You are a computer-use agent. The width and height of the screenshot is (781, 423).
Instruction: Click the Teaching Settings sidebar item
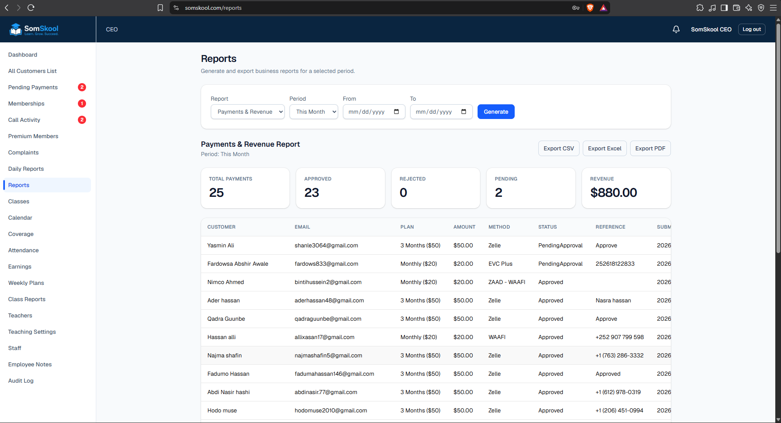tap(47, 332)
